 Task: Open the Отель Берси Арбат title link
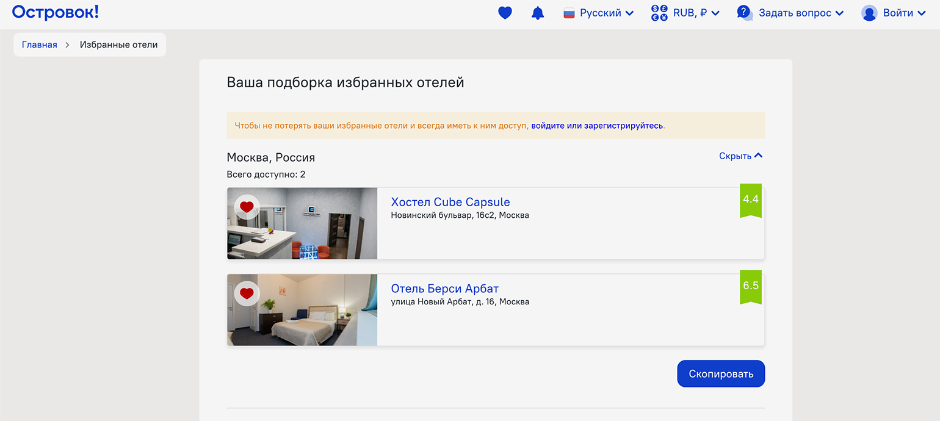coord(445,289)
